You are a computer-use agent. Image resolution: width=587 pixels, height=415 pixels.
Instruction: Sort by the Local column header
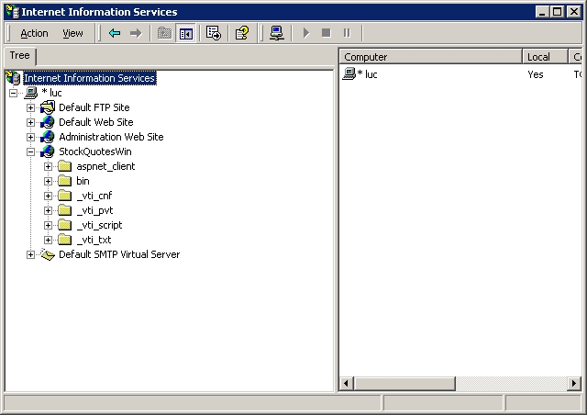(545, 57)
